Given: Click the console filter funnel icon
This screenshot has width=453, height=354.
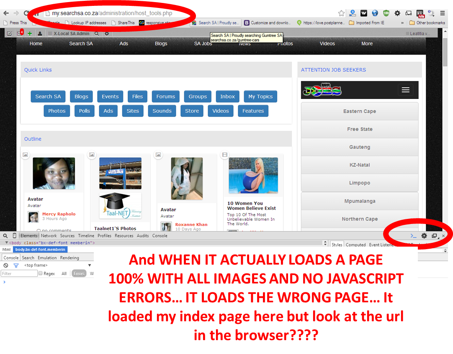Looking at the screenshot, I should [x=16, y=265].
